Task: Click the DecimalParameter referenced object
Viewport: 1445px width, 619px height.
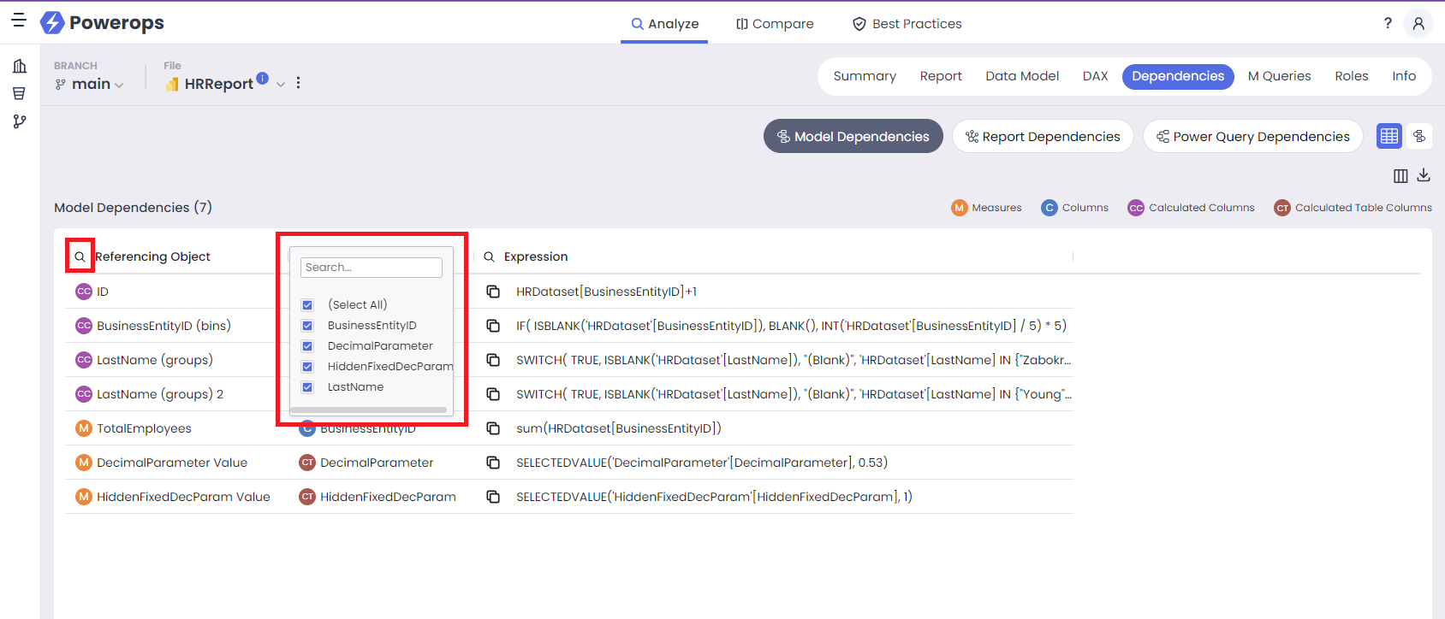Action: point(377,463)
